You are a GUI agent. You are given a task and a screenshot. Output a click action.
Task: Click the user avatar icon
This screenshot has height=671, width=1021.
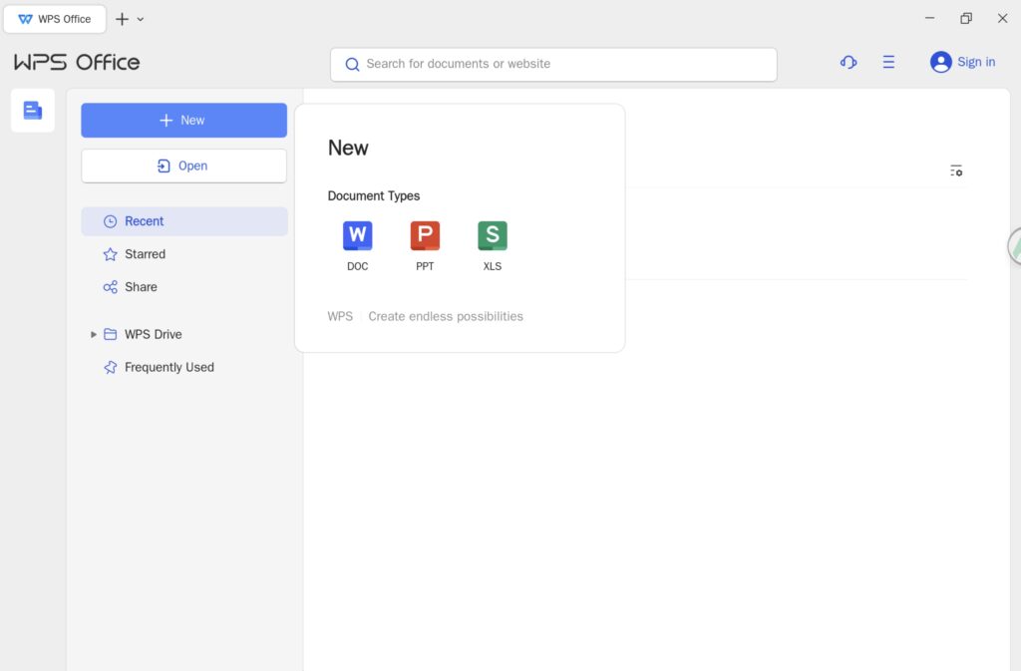coord(941,63)
